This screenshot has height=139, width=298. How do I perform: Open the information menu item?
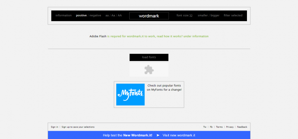(x=63, y=16)
